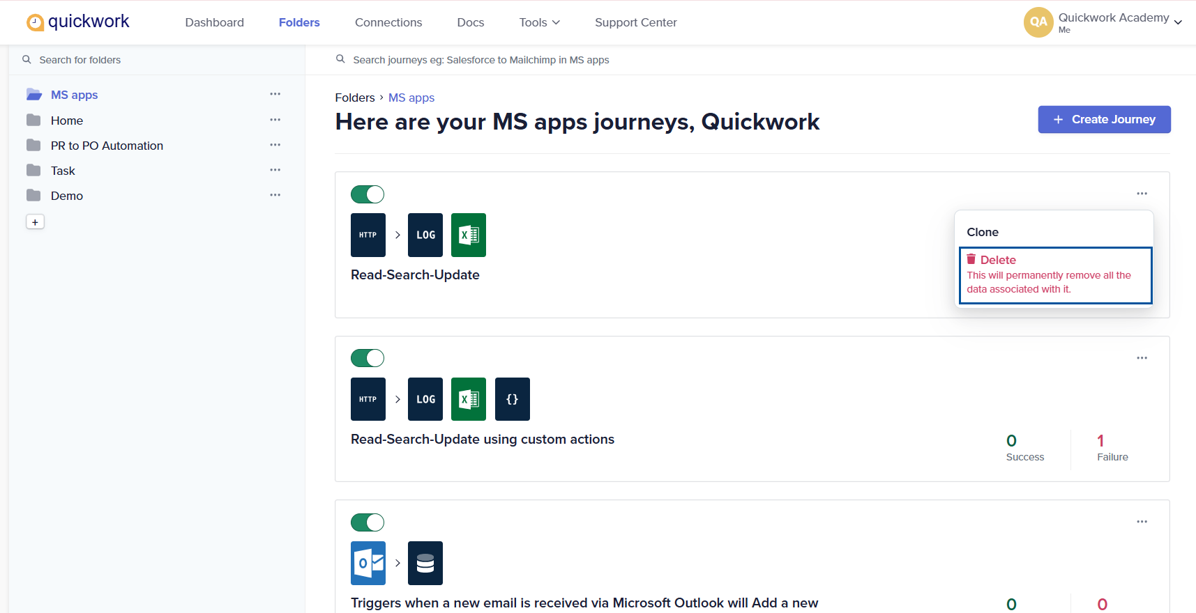
Task: Click the QA profile avatar
Action: point(1038,22)
